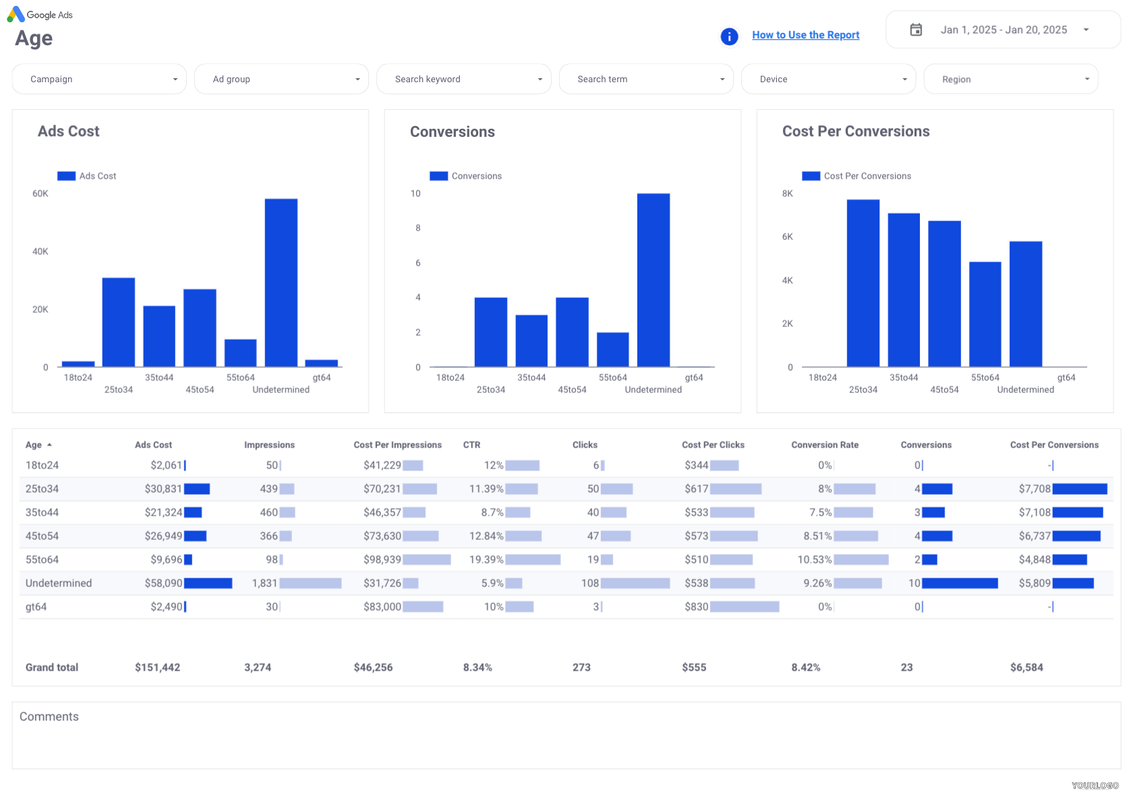Click the Ads Cost legend color swatch
Image resolution: width=1133 pixels, height=794 pixels.
click(x=66, y=176)
